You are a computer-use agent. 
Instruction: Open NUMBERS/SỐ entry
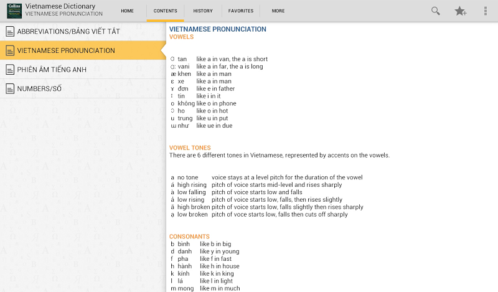click(x=83, y=88)
